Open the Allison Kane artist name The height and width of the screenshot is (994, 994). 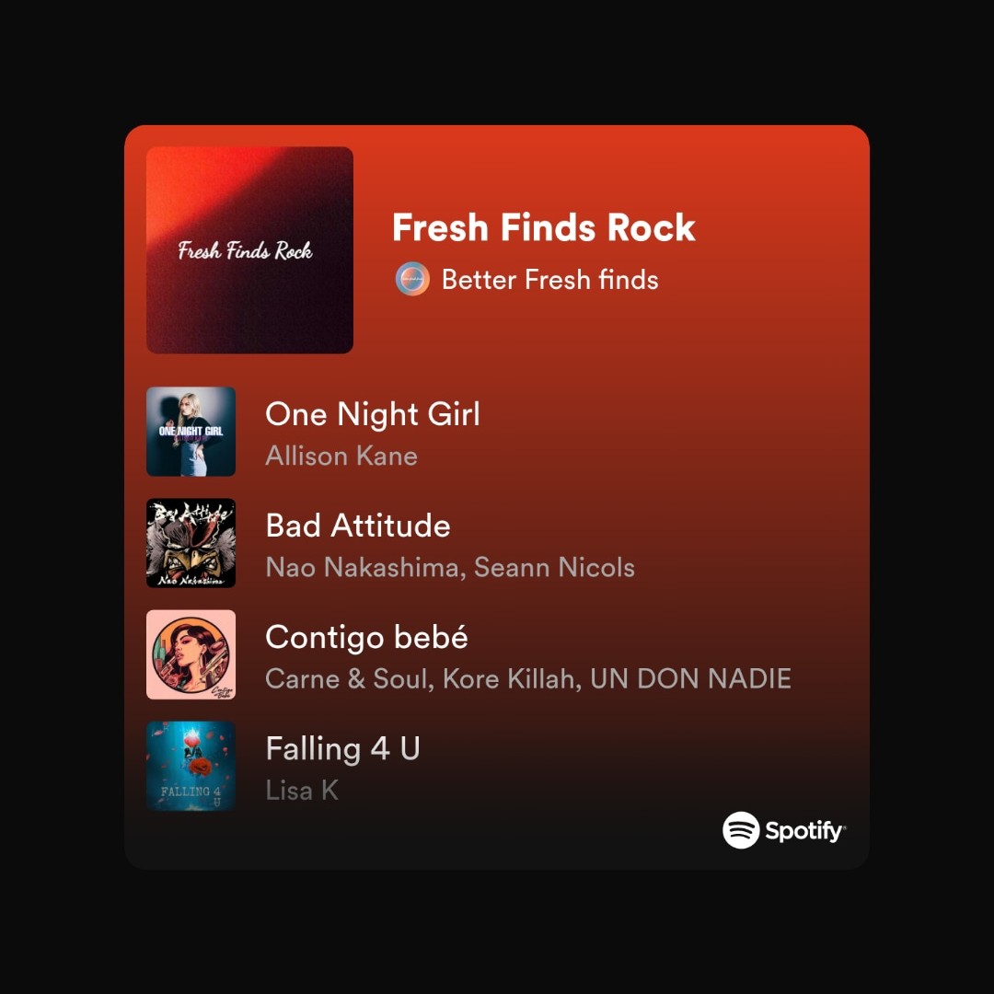coord(341,456)
